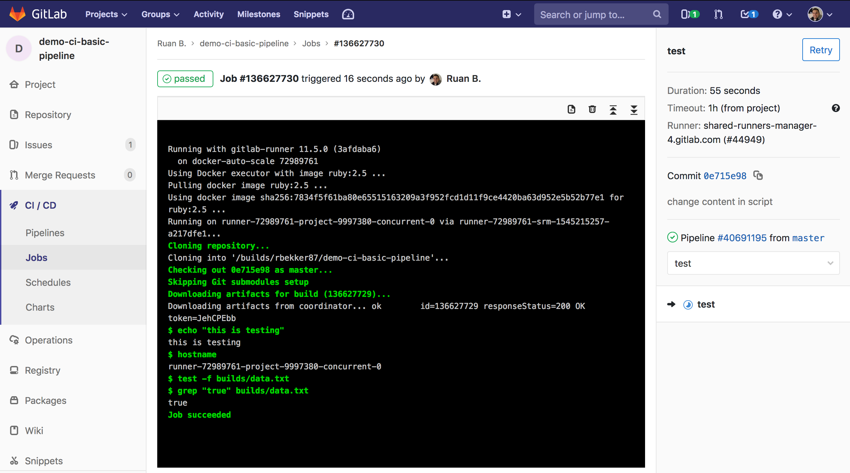Click the passed status badge icon

(x=185, y=78)
